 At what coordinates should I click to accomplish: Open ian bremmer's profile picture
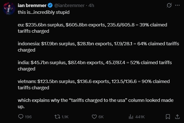(9, 9)
